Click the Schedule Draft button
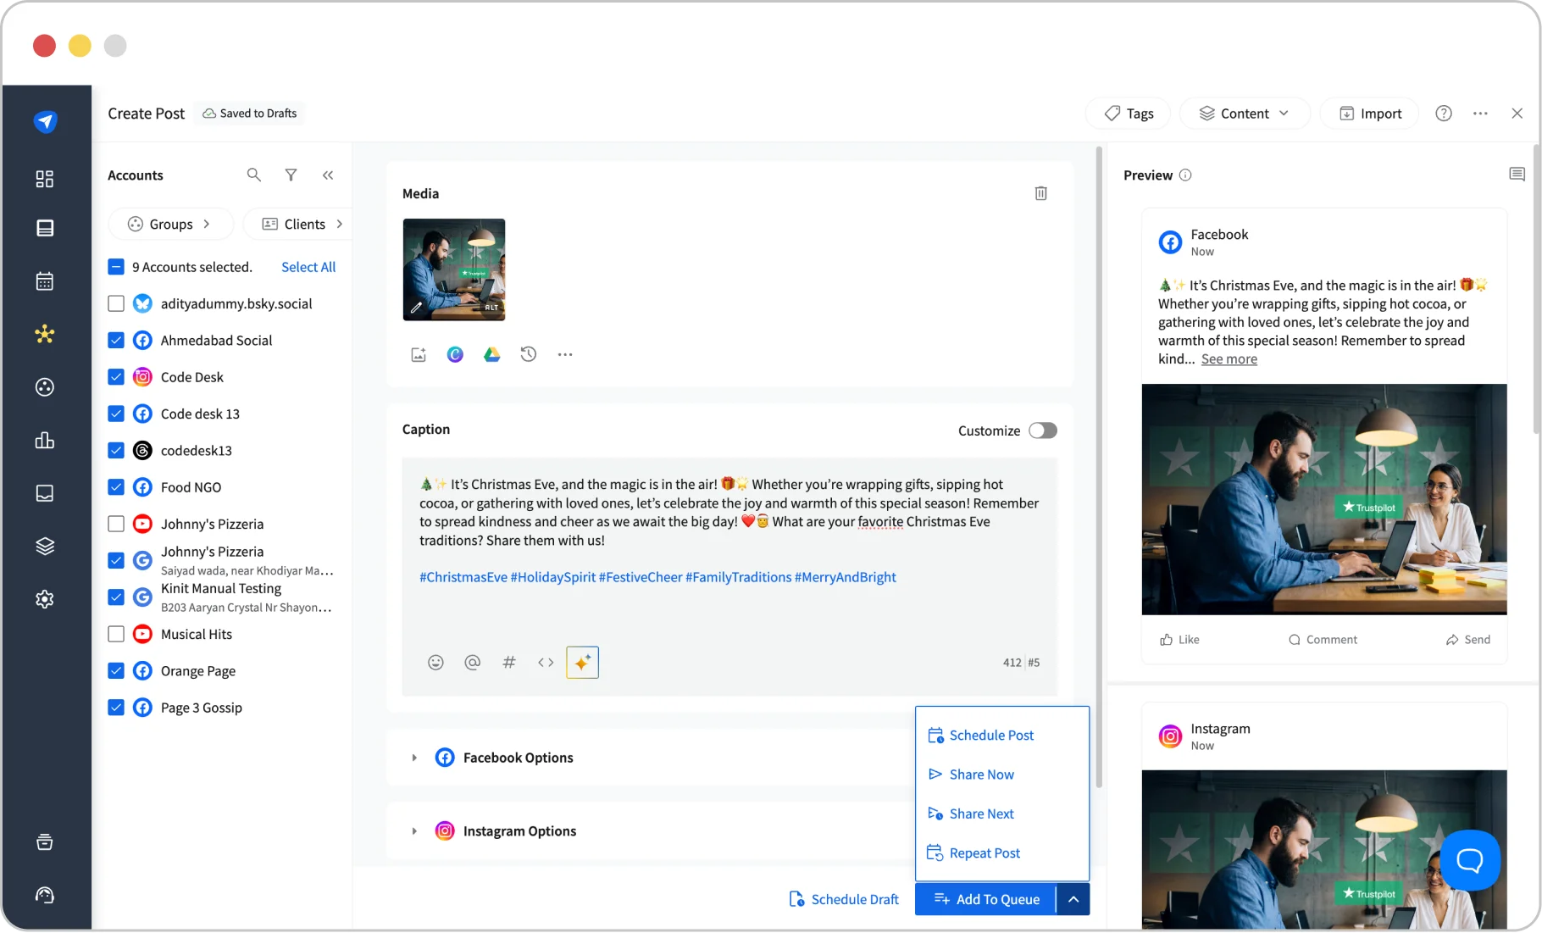Image resolution: width=1542 pixels, height=933 pixels. click(x=844, y=899)
